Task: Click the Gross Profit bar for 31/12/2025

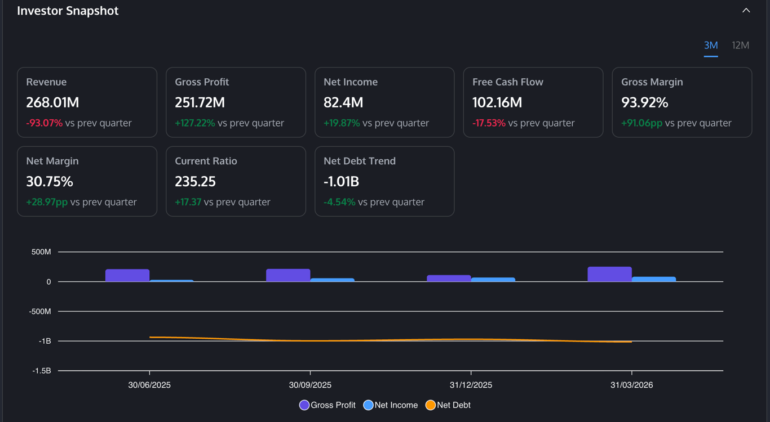Action: point(449,278)
